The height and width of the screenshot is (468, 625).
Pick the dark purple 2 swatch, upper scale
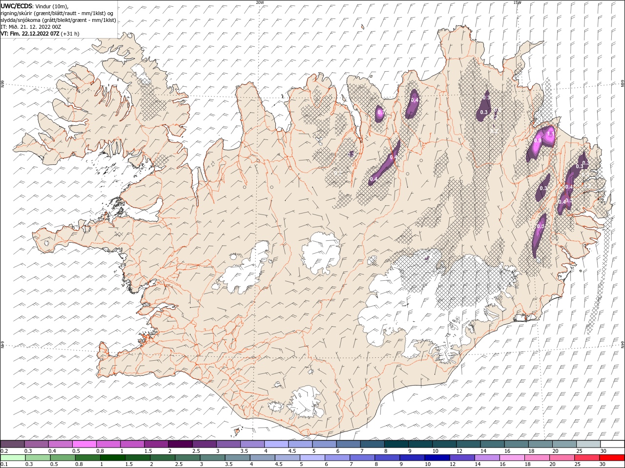[x=180, y=444]
